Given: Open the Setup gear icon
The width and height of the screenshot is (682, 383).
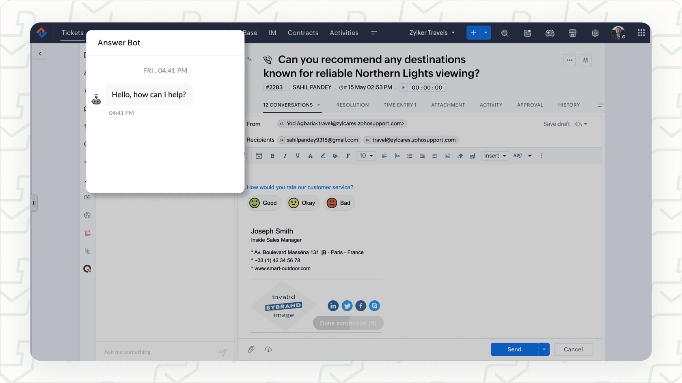Looking at the screenshot, I should [595, 33].
